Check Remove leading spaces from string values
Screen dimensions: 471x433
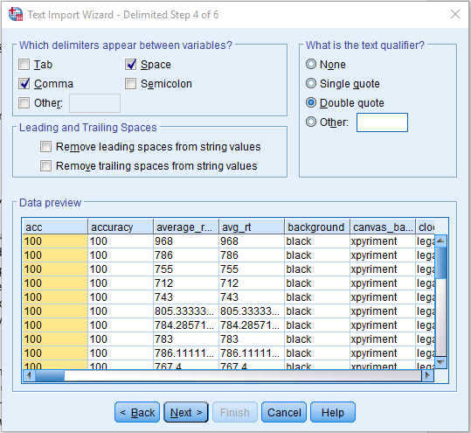(45, 147)
